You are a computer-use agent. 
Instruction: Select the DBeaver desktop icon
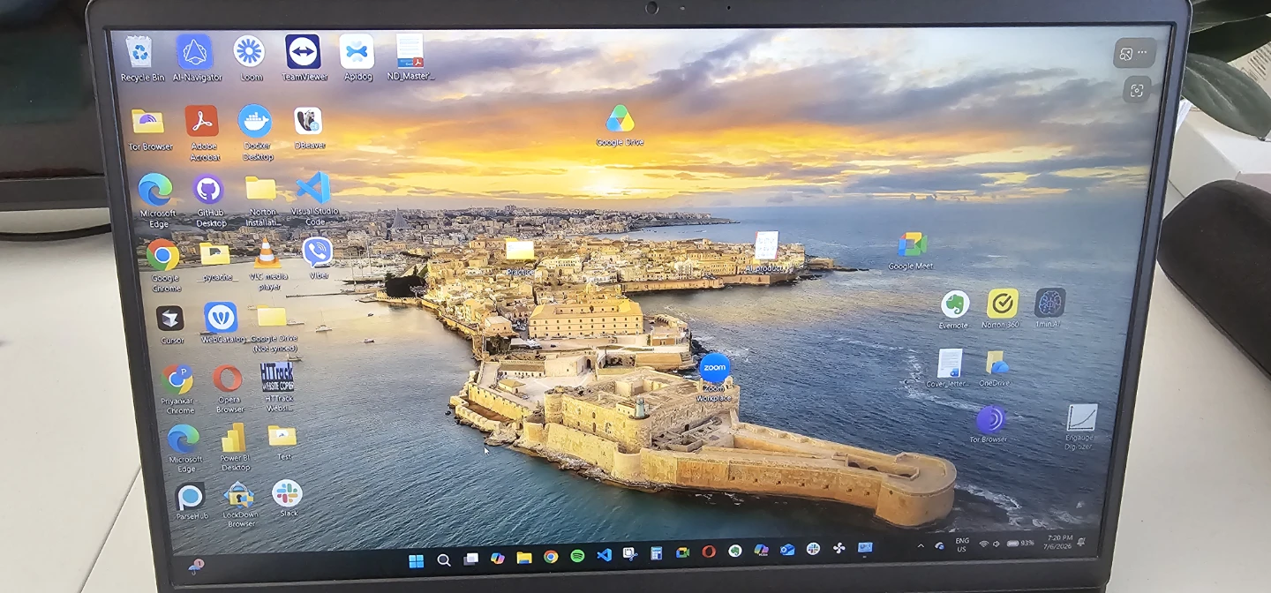[x=309, y=129]
